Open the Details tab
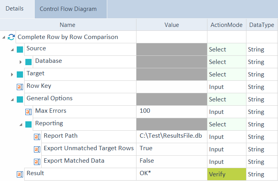The width and height of the screenshot is (278, 181). point(15,9)
